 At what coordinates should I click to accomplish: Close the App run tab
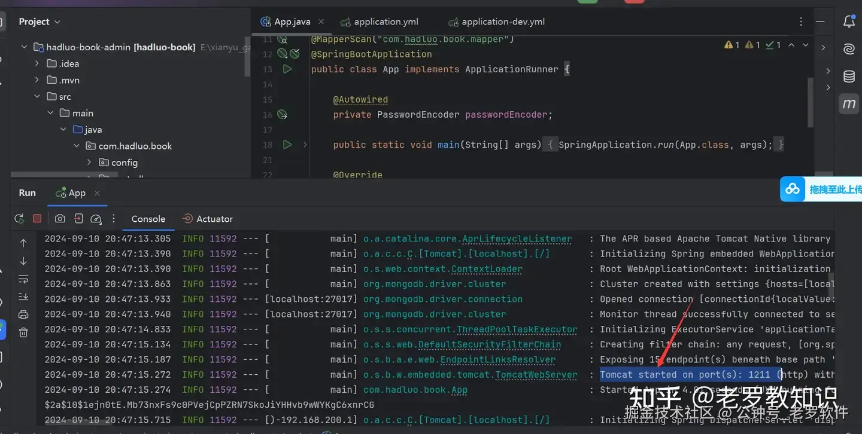[x=97, y=193]
